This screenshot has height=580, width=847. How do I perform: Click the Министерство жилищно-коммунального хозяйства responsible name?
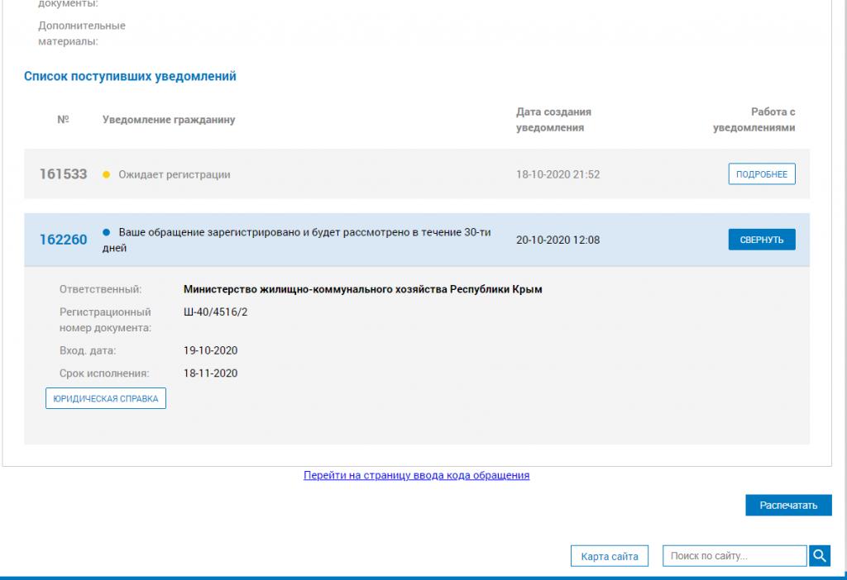[362, 289]
